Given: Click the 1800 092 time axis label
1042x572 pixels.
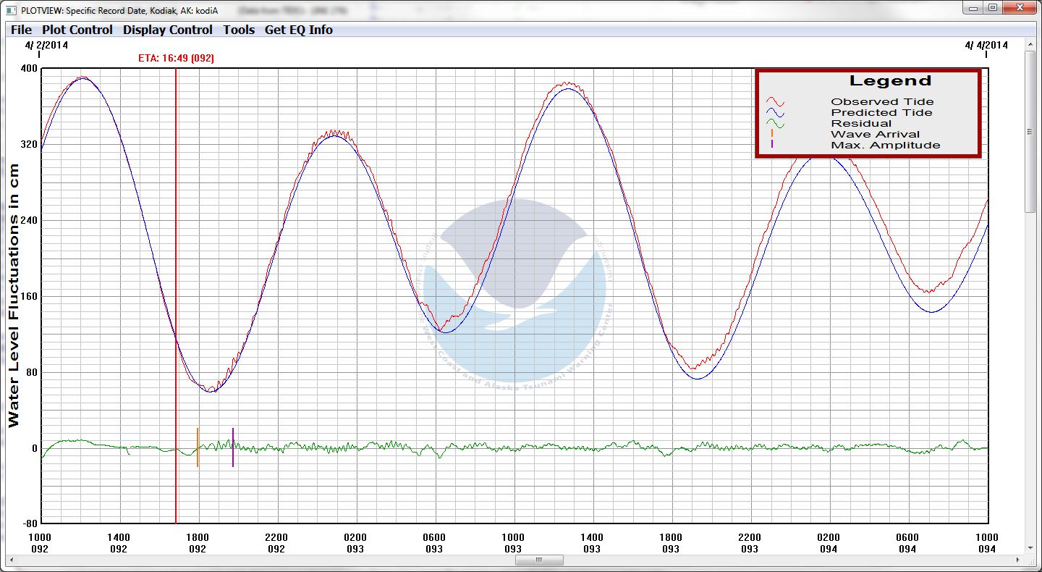Looking at the screenshot, I should tap(198, 543).
